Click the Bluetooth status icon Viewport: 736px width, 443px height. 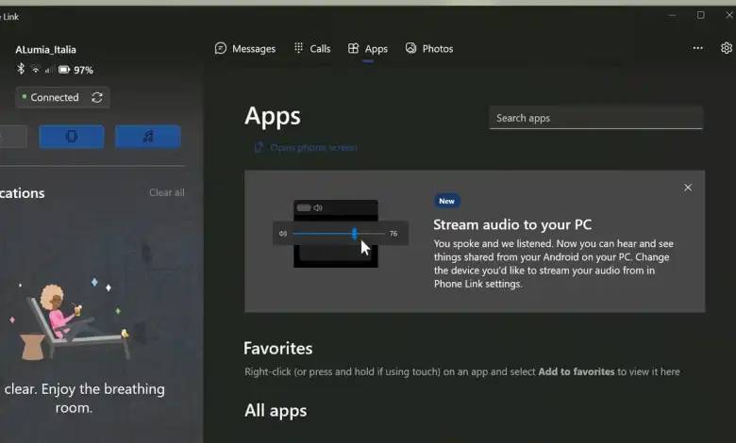pyautogui.click(x=21, y=70)
